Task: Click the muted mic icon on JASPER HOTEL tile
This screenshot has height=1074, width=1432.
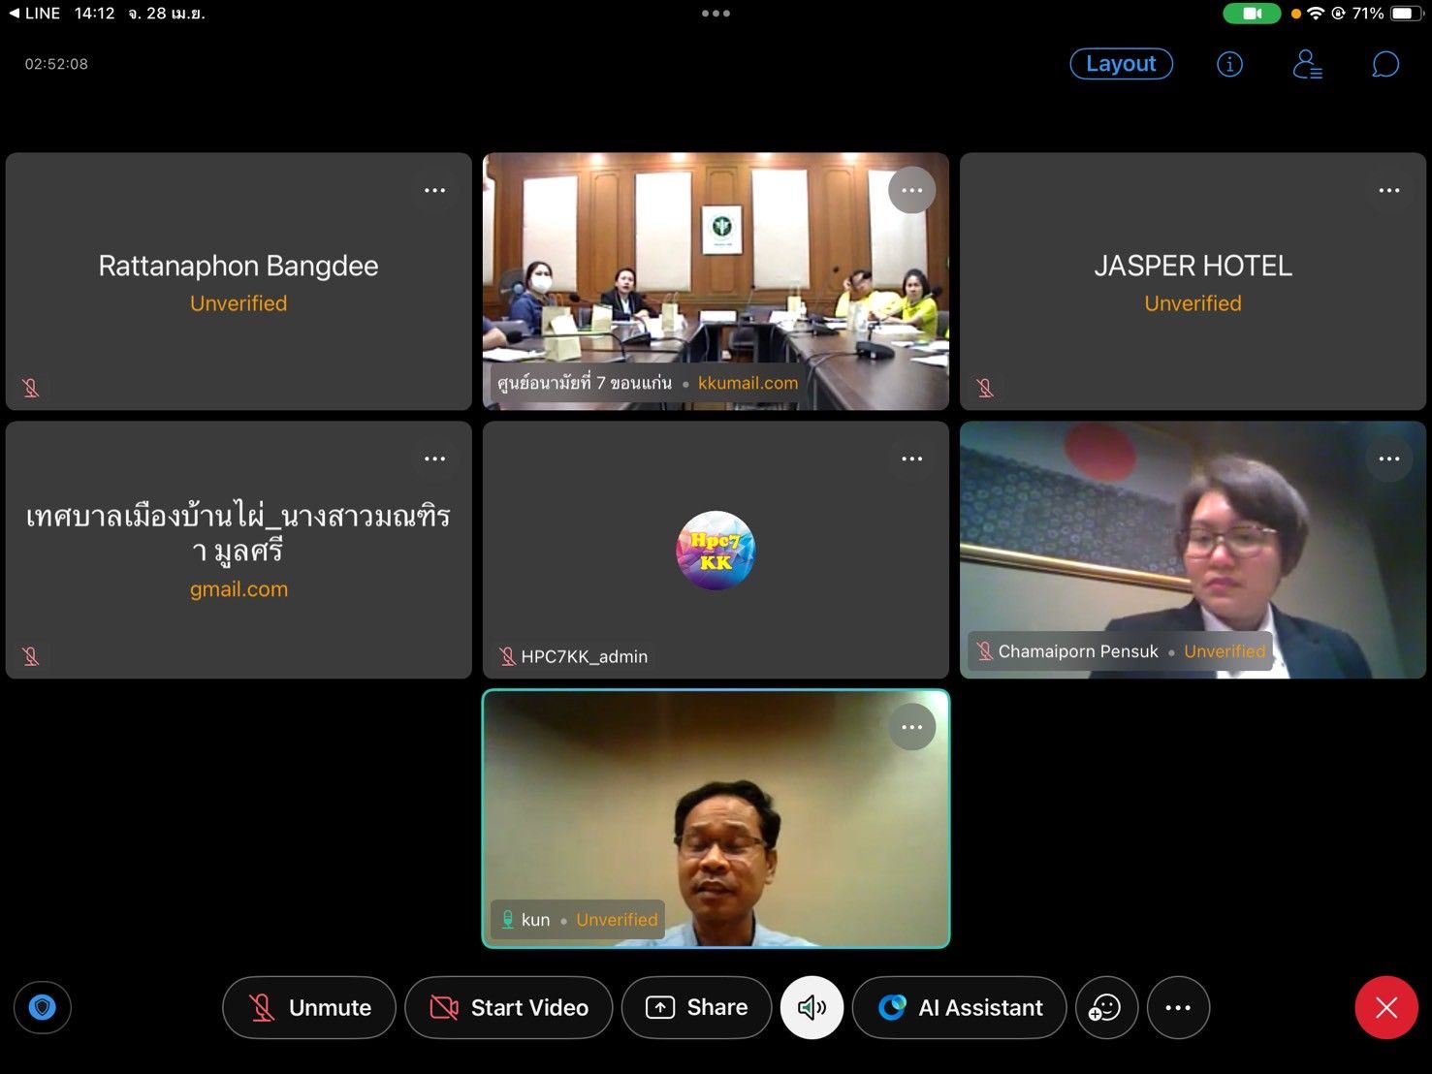Action: 985,388
